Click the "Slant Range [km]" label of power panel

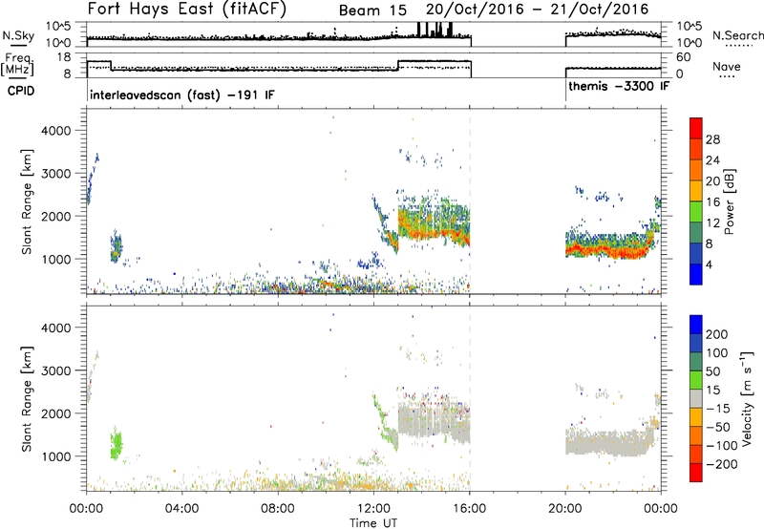[x=27, y=201]
